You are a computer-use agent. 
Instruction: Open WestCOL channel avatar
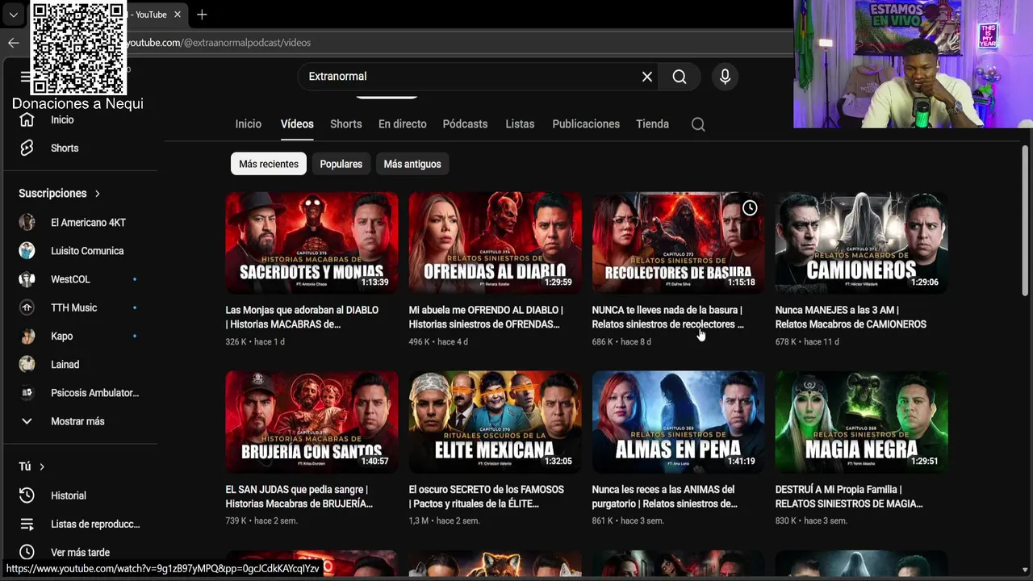point(27,279)
